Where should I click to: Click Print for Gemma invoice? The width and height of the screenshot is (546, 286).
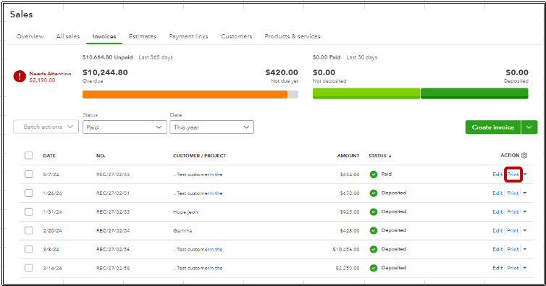point(513,231)
